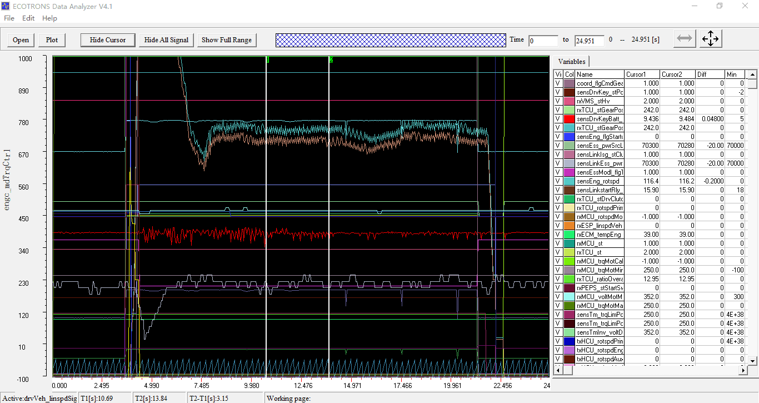Select the rxTCU_rotspdPrim variable name
The image size is (759, 403).
[600, 208]
